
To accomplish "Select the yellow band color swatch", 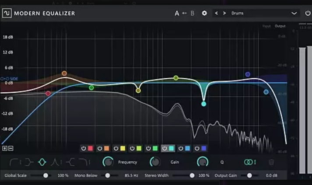I will (x=123, y=148).
